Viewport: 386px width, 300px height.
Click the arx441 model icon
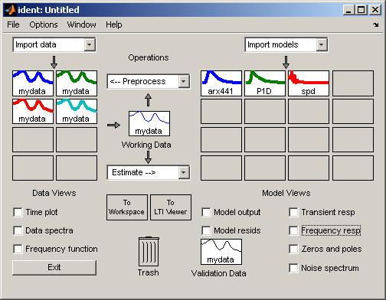[221, 83]
